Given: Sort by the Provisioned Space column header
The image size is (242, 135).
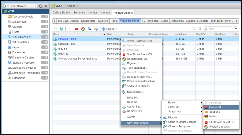Looking at the screenshot, I should pos(161,34).
